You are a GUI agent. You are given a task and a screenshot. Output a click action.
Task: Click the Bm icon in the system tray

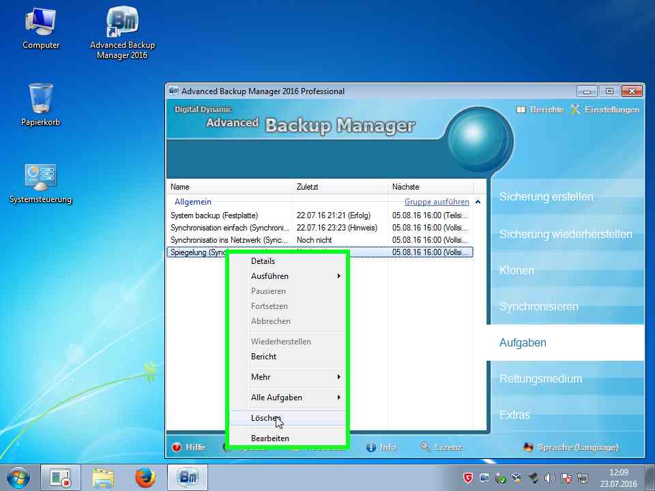tap(484, 477)
